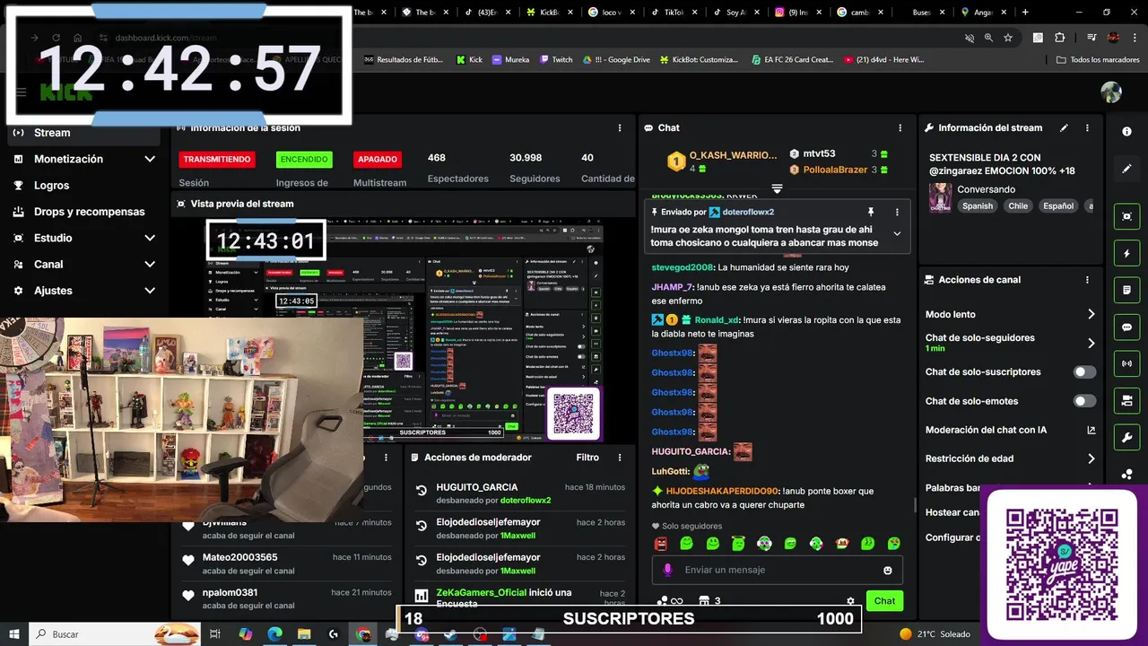The height and width of the screenshot is (646, 1148).
Task: Click the Español stream tag
Action: pyautogui.click(x=1058, y=205)
